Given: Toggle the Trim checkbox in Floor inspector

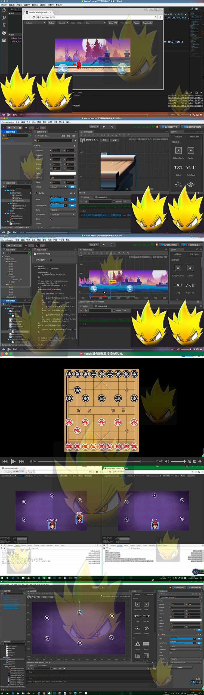Looking at the screenshot, I should pyautogui.click(x=51, y=219).
